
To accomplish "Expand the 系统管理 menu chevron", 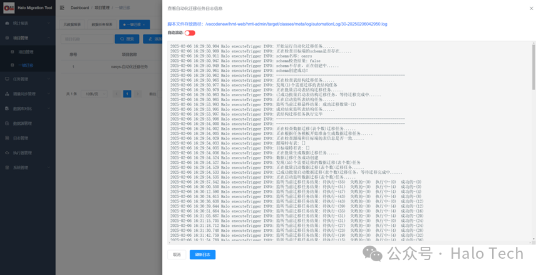I will coord(49,167).
